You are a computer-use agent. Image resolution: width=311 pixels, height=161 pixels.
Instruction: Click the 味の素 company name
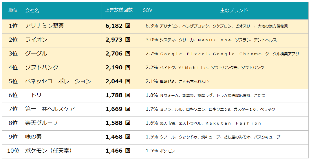point(34,137)
